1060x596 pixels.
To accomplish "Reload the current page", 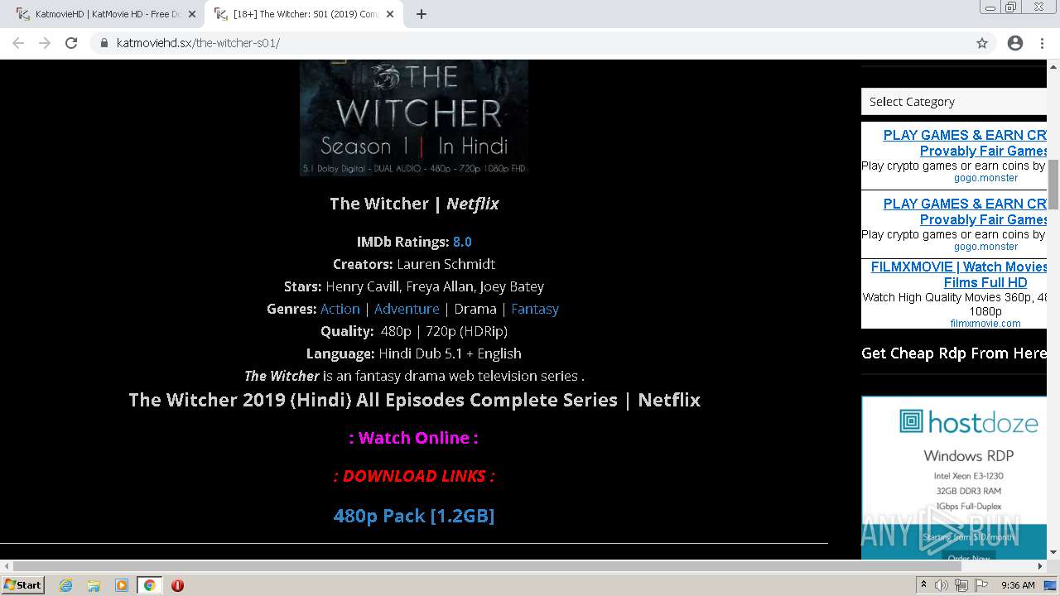I will pyautogui.click(x=71, y=43).
